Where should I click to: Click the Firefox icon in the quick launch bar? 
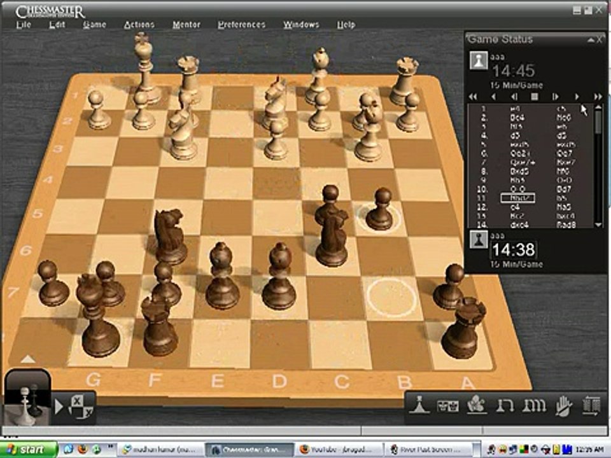coord(83,450)
